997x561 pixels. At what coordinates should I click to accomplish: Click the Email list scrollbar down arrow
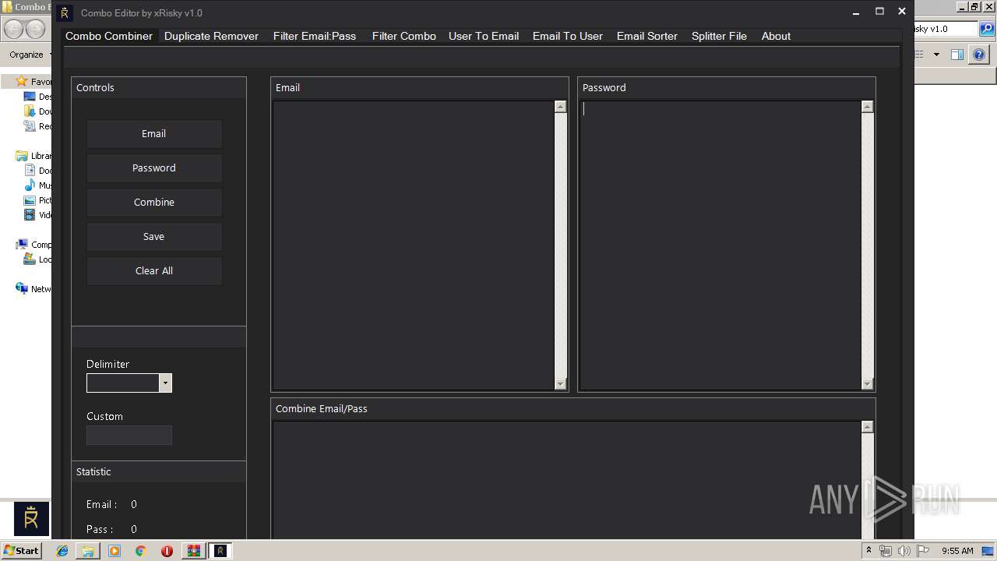point(561,383)
